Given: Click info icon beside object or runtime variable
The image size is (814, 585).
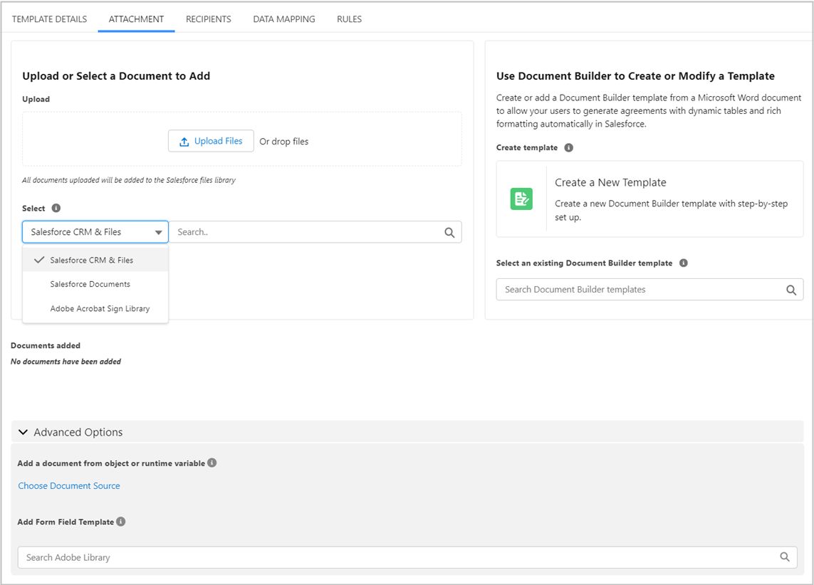Looking at the screenshot, I should point(212,463).
